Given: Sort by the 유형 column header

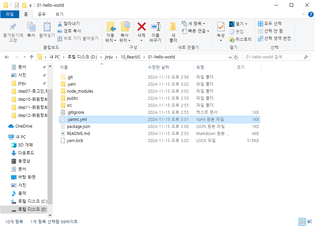Looking at the screenshot, I should (x=214, y=67).
